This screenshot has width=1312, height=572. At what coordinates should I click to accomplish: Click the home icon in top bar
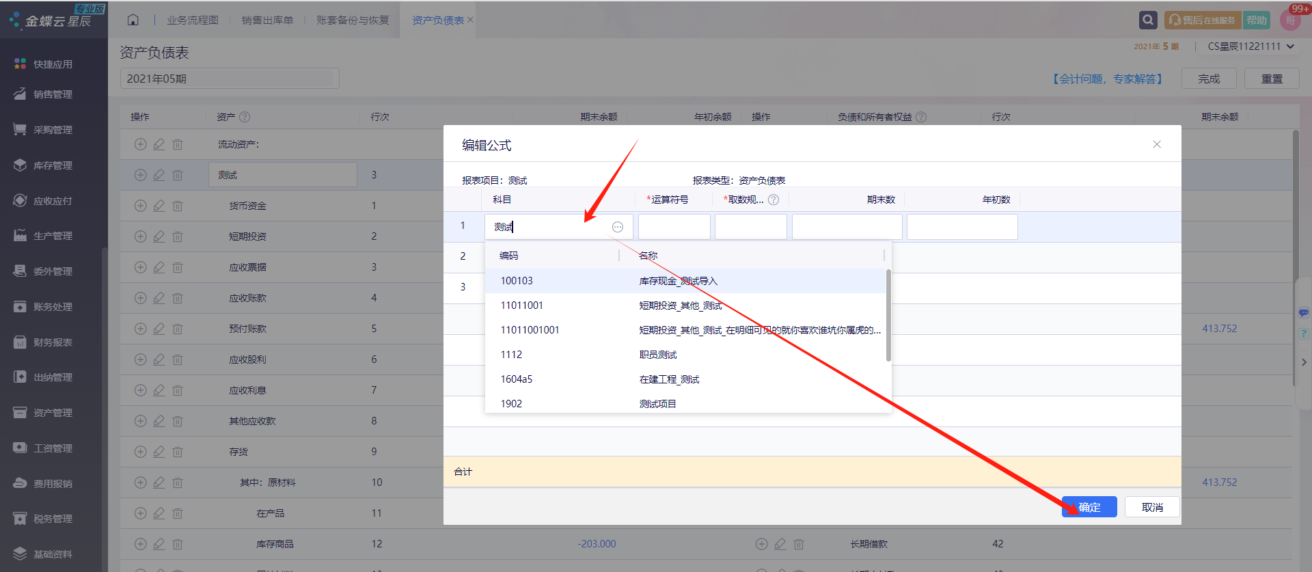click(133, 20)
